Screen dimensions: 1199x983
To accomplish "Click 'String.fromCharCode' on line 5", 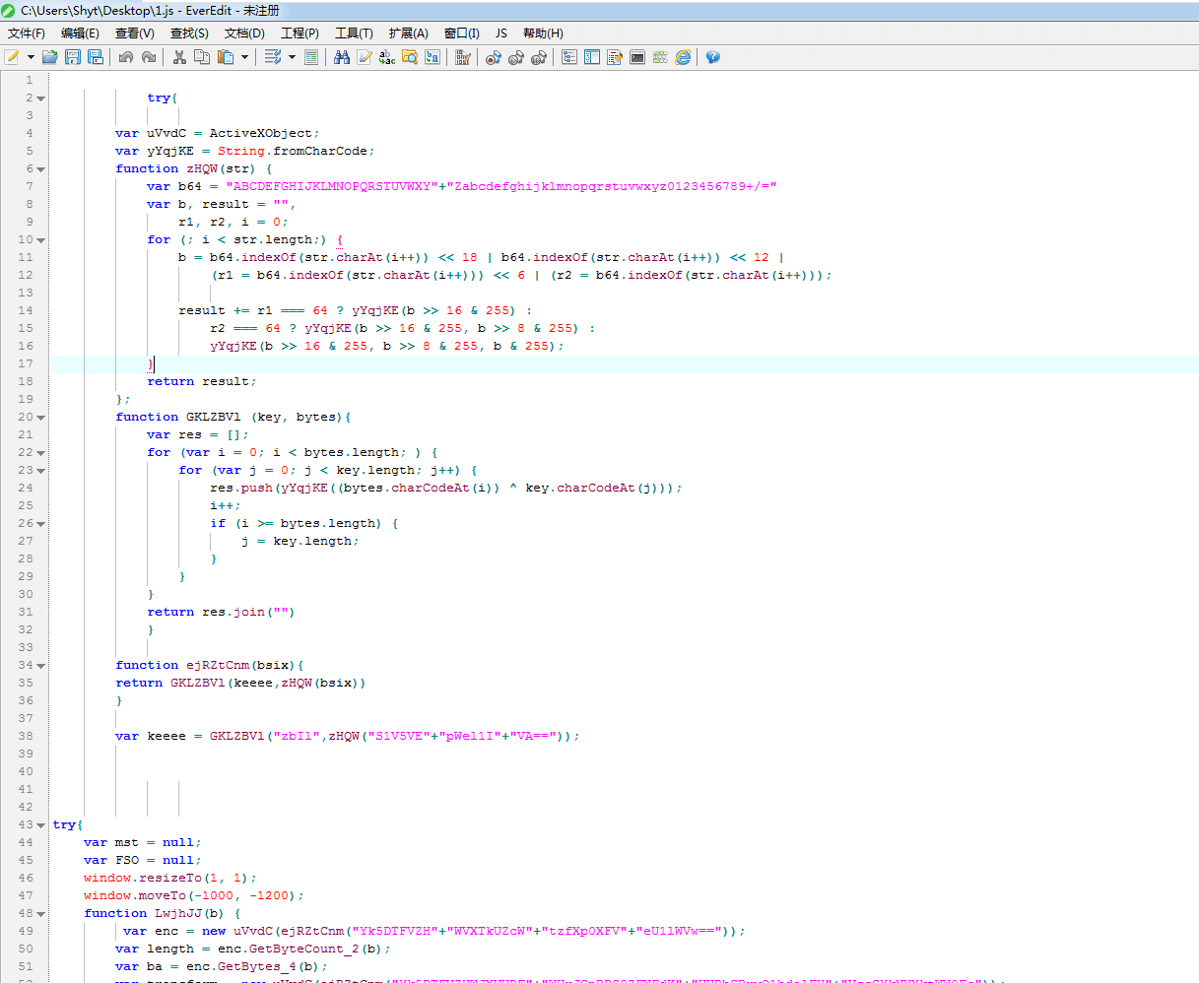I will point(292,151).
